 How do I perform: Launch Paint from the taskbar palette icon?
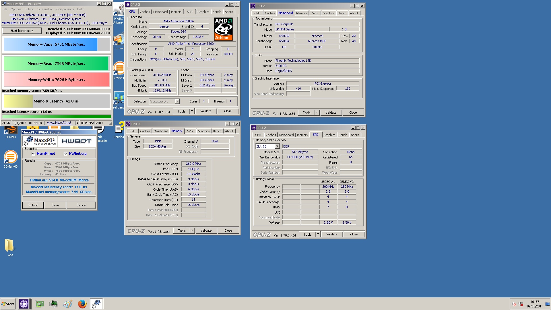point(68,304)
